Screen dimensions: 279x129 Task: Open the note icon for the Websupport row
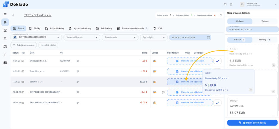tap(78, 61)
